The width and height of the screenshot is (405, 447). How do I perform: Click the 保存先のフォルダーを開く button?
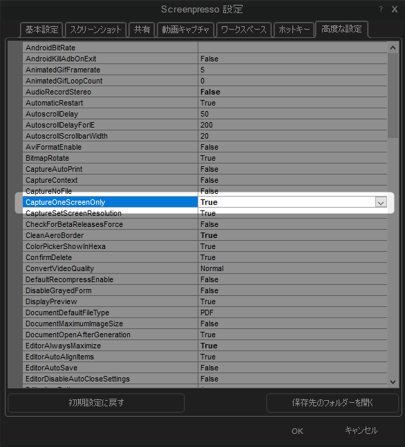coord(332,403)
